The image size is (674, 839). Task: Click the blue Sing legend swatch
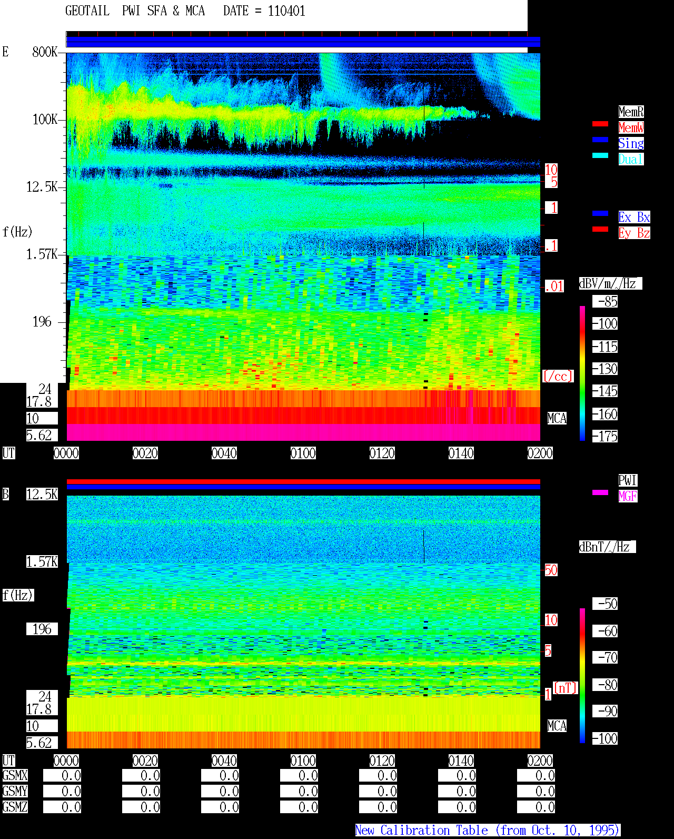click(600, 140)
